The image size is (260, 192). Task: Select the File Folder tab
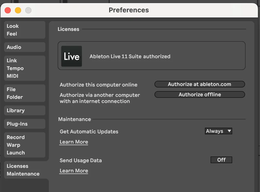(25, 93)
